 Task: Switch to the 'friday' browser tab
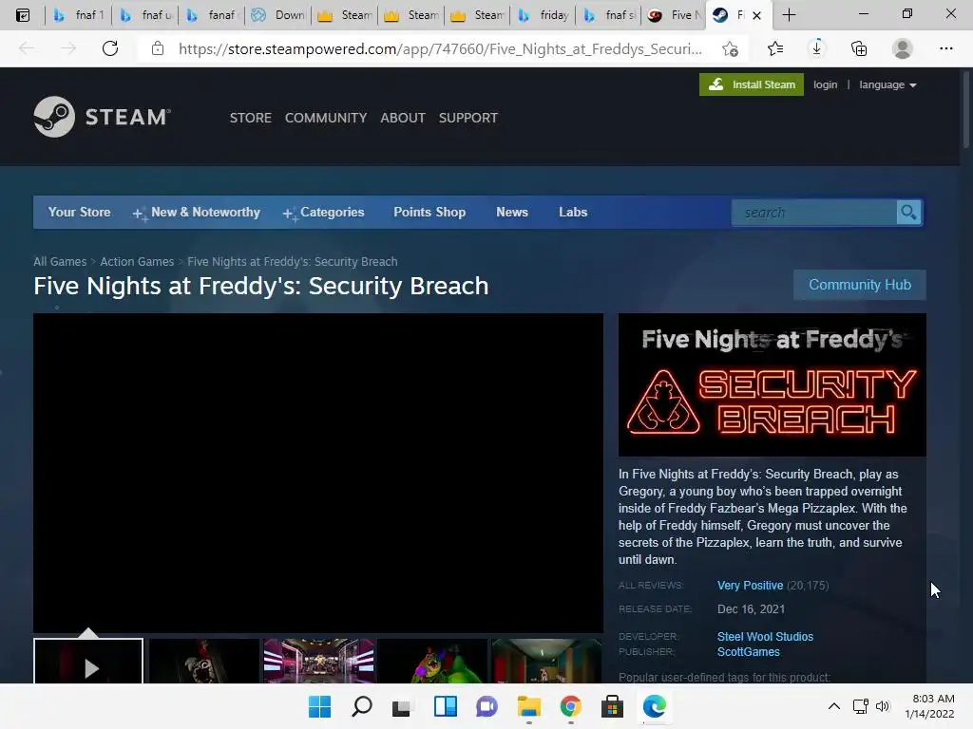tap(544, 15)
